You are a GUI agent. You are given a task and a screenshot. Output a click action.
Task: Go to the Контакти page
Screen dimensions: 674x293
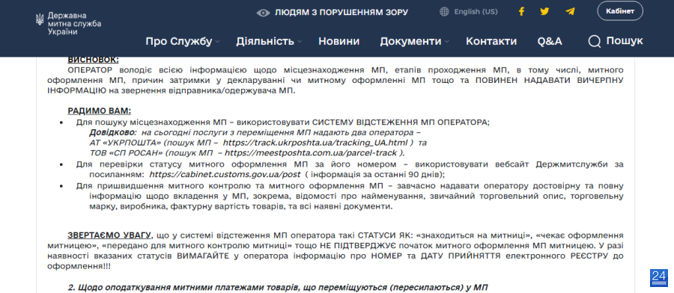coord(491,42)
